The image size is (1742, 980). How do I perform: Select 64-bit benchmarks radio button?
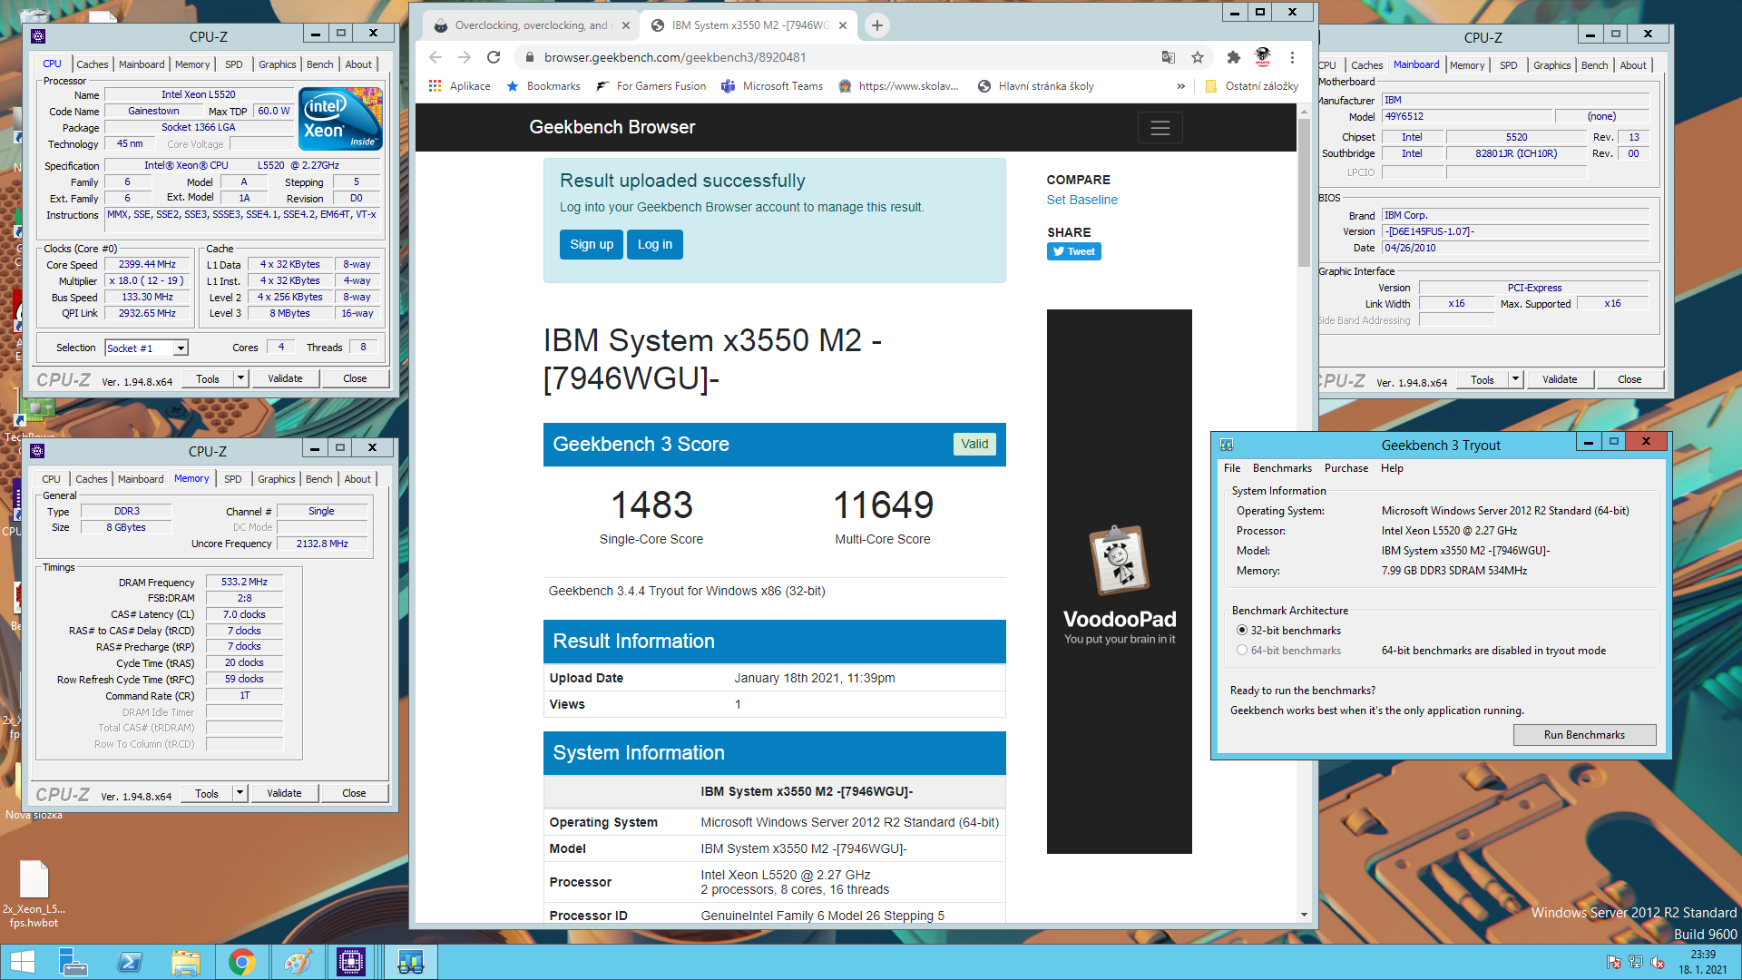pos(1242,650)
